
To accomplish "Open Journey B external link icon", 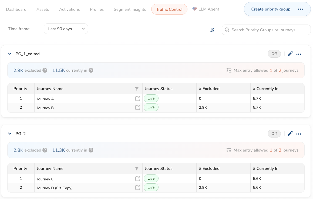I will click(x=137, y=108).
